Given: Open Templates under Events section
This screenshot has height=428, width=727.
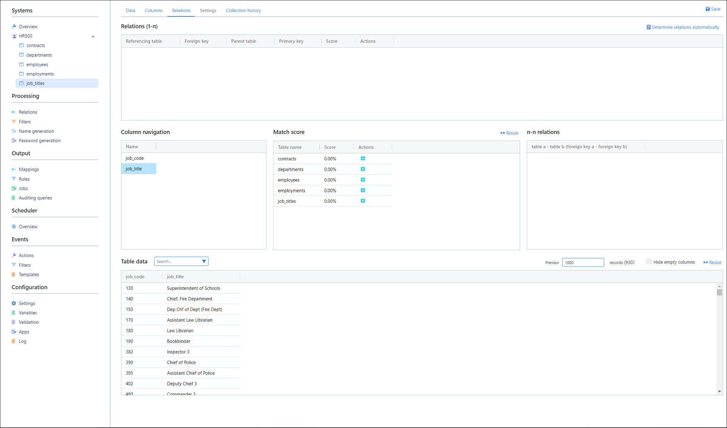Looking at the screenshot, I should point(29,275).
